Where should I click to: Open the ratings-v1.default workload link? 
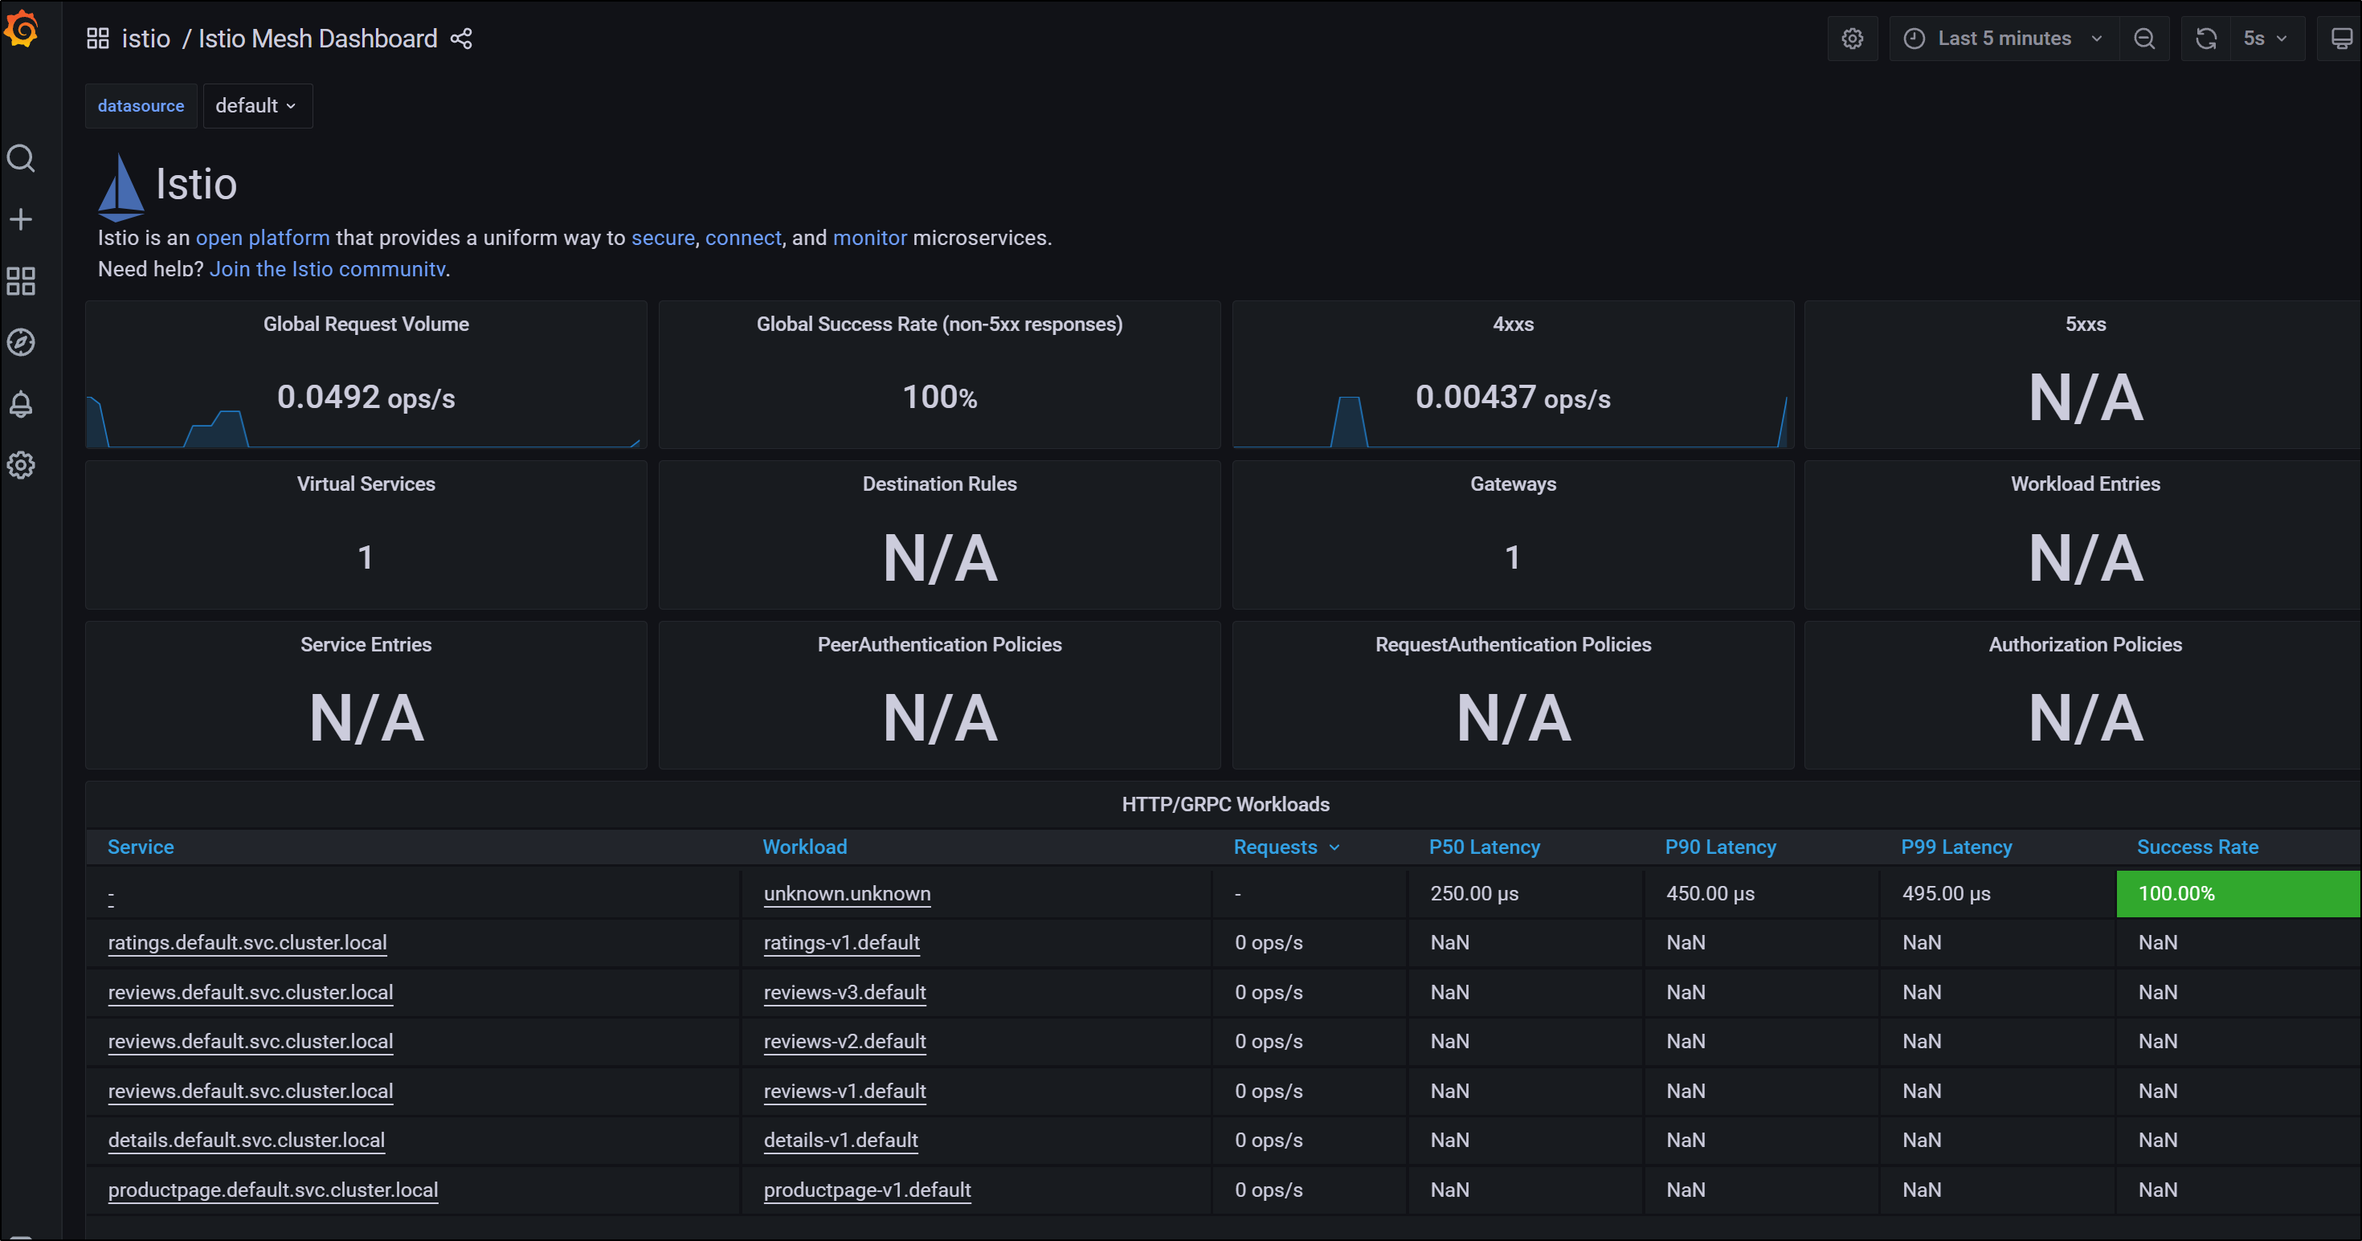[x=841, y=943]
